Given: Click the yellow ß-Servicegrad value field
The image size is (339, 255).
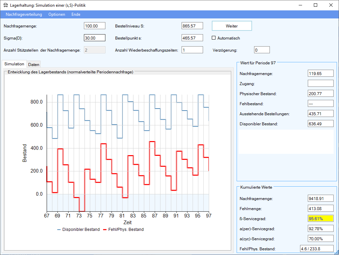Looking at the screenshot, I should click(x=320, y=218).
